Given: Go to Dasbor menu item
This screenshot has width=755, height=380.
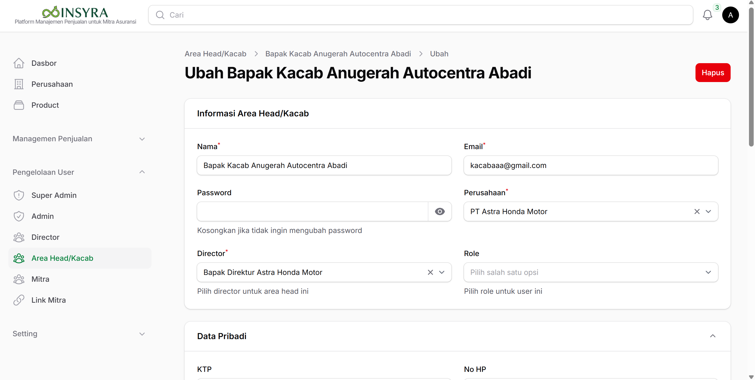Looking at the screenshot, I should coord(79,63).
